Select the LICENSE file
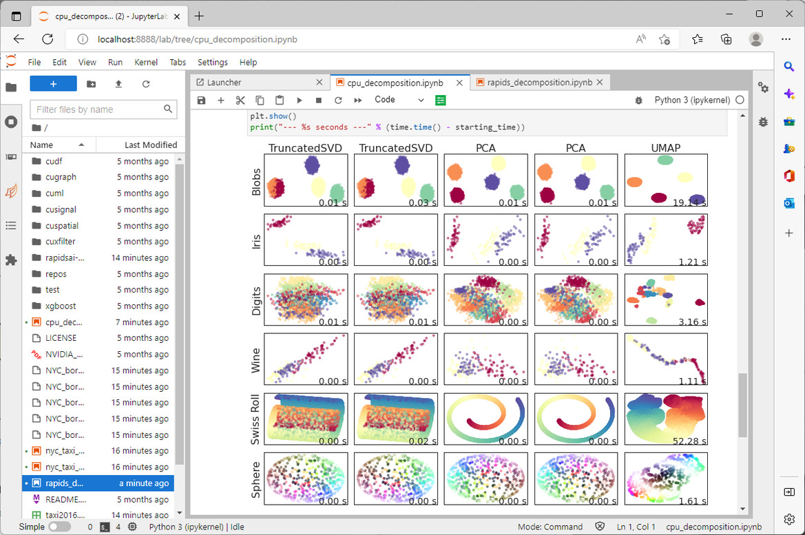805x535 pixels. [98, 338]
